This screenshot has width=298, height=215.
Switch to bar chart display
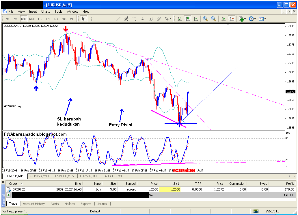[179, 19]
